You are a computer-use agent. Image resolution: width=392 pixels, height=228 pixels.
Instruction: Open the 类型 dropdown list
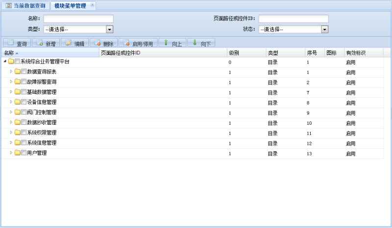coord(109,29)
